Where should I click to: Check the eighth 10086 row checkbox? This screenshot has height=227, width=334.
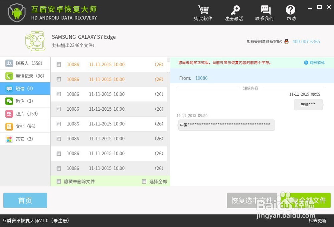[x=59, y=168]
